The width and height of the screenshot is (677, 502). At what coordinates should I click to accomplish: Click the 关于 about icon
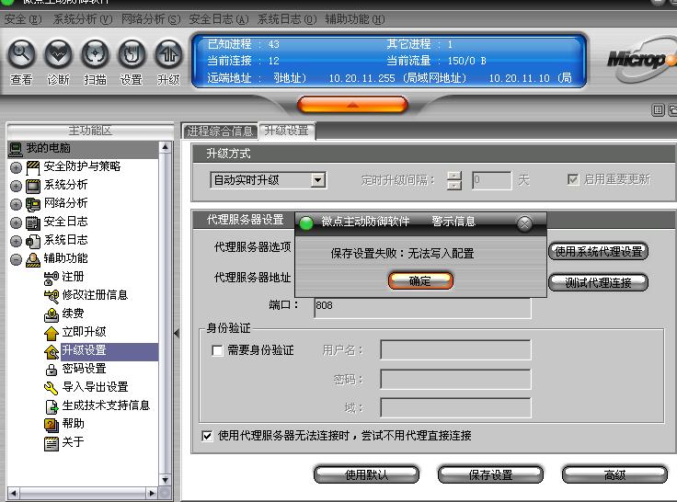tap(52, 443)
